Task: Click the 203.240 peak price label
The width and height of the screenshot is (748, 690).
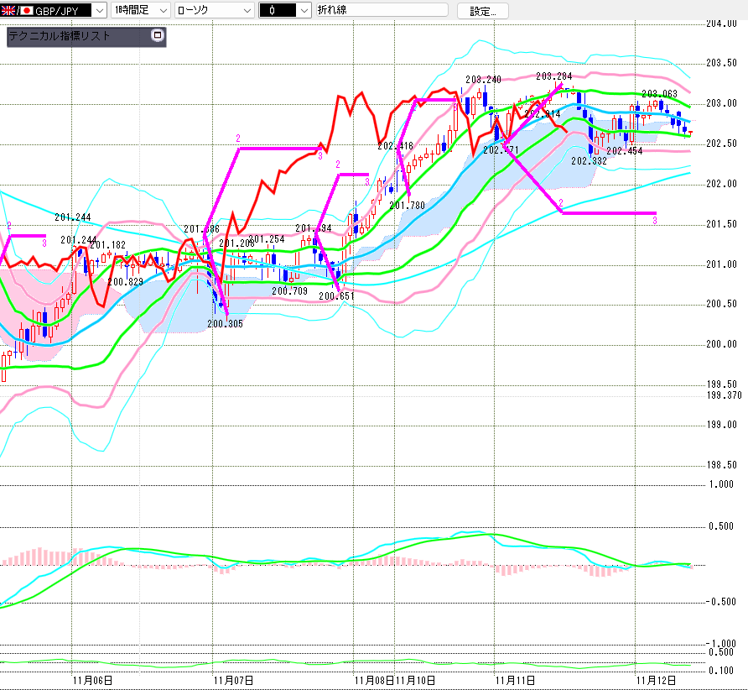Action: pyautogui.click(x=483, y=80)
